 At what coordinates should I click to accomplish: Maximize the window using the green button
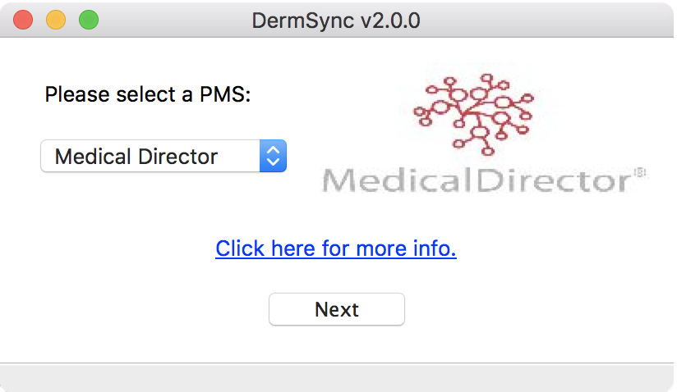point(89,20)
